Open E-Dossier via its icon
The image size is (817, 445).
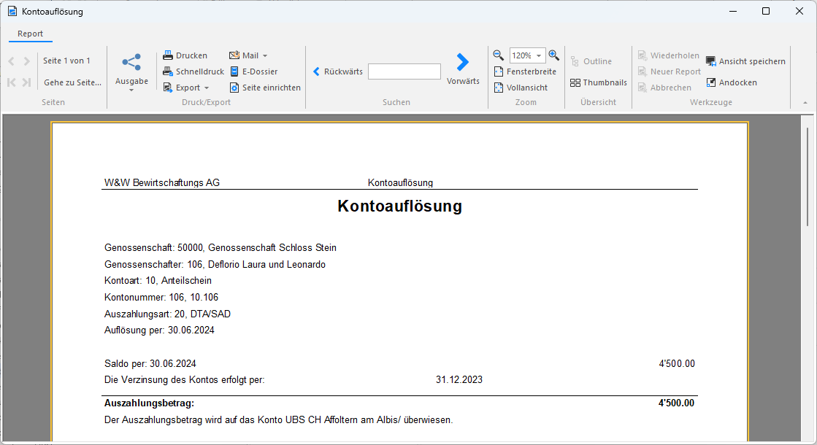click(x=234, y=71)
